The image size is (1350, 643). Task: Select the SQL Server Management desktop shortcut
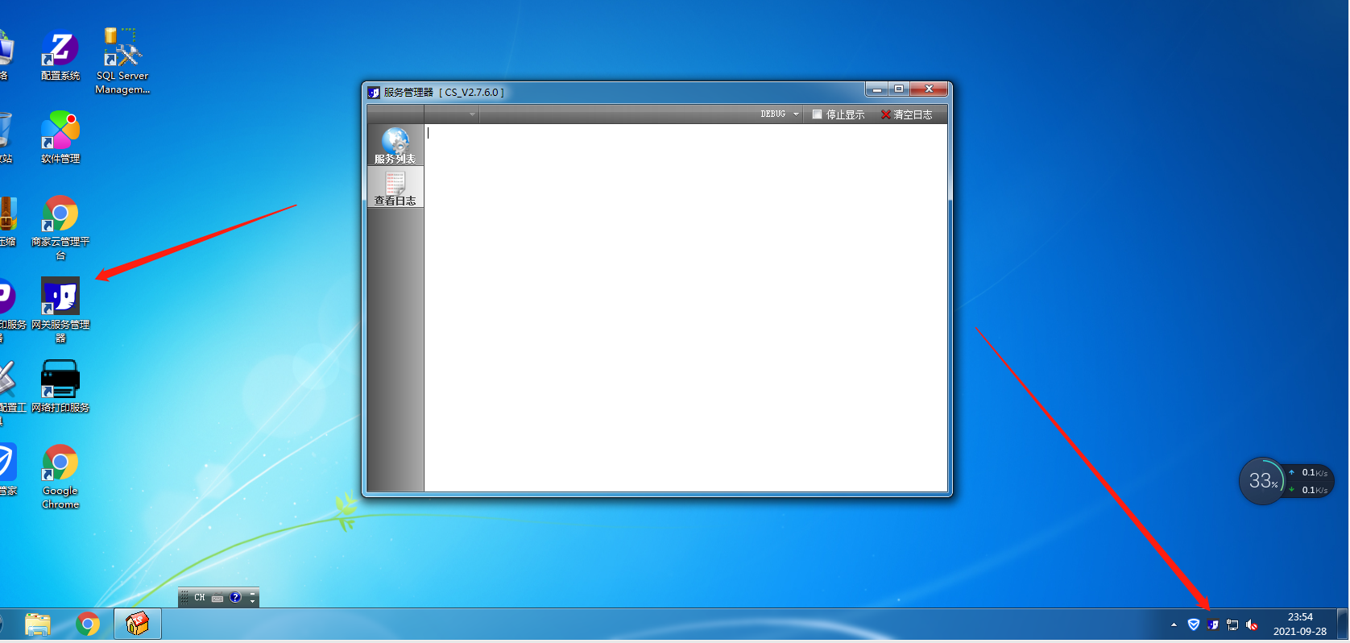[x=122, y=61]
